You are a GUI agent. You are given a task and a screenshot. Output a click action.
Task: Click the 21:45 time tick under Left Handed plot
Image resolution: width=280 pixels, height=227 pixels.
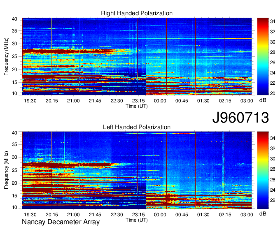[95, 215]
